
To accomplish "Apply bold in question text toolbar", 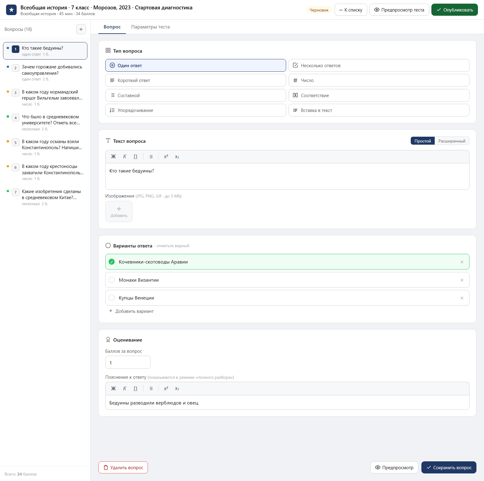I will pos(113,157).
